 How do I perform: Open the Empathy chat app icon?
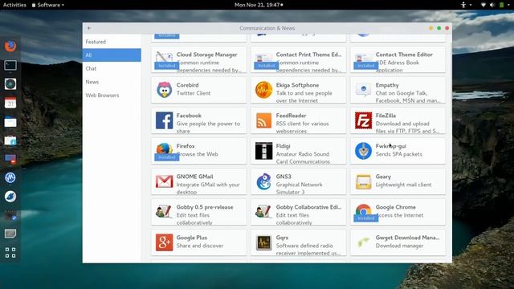click(x=363, y=90)
